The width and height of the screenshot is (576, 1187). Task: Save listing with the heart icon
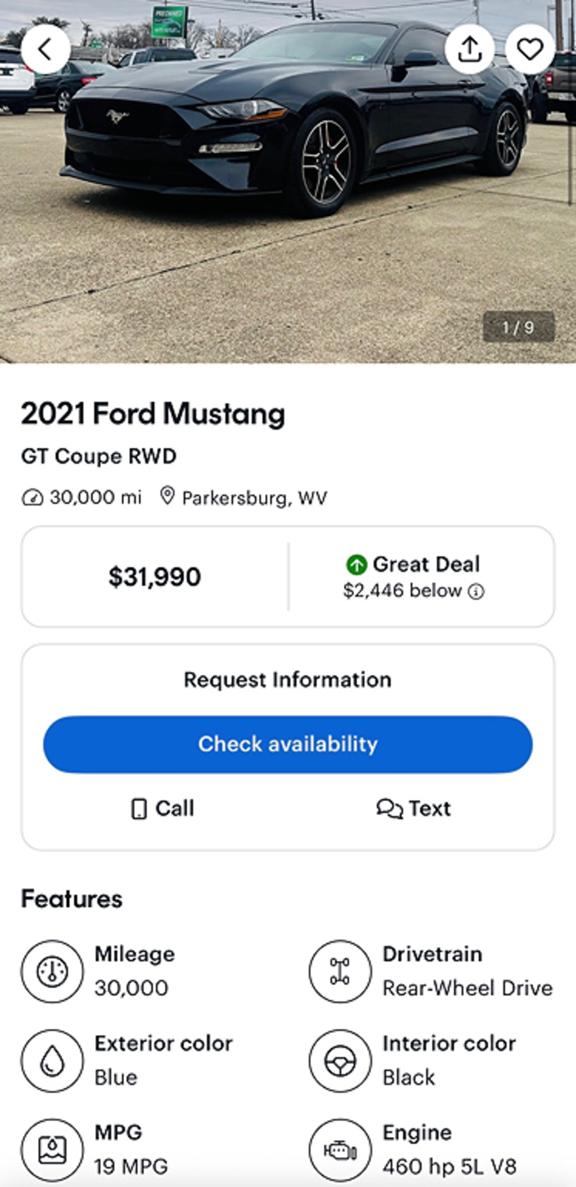[x=530, y=49]
